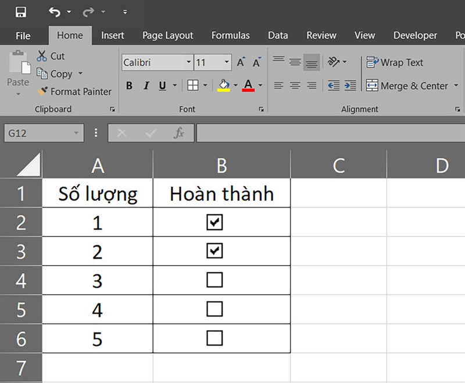Apply the yellow fill color swatch
Image resolution: width=465 pixels, height=383 pixels.
coord(224,85)
